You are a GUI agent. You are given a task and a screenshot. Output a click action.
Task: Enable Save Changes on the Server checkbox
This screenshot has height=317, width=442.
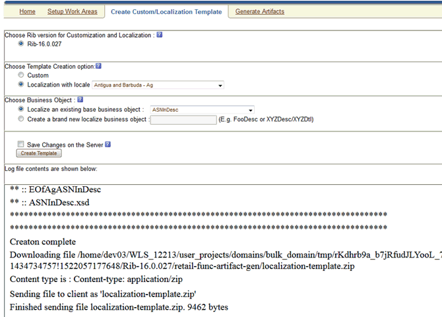click(x=21, y=144)
